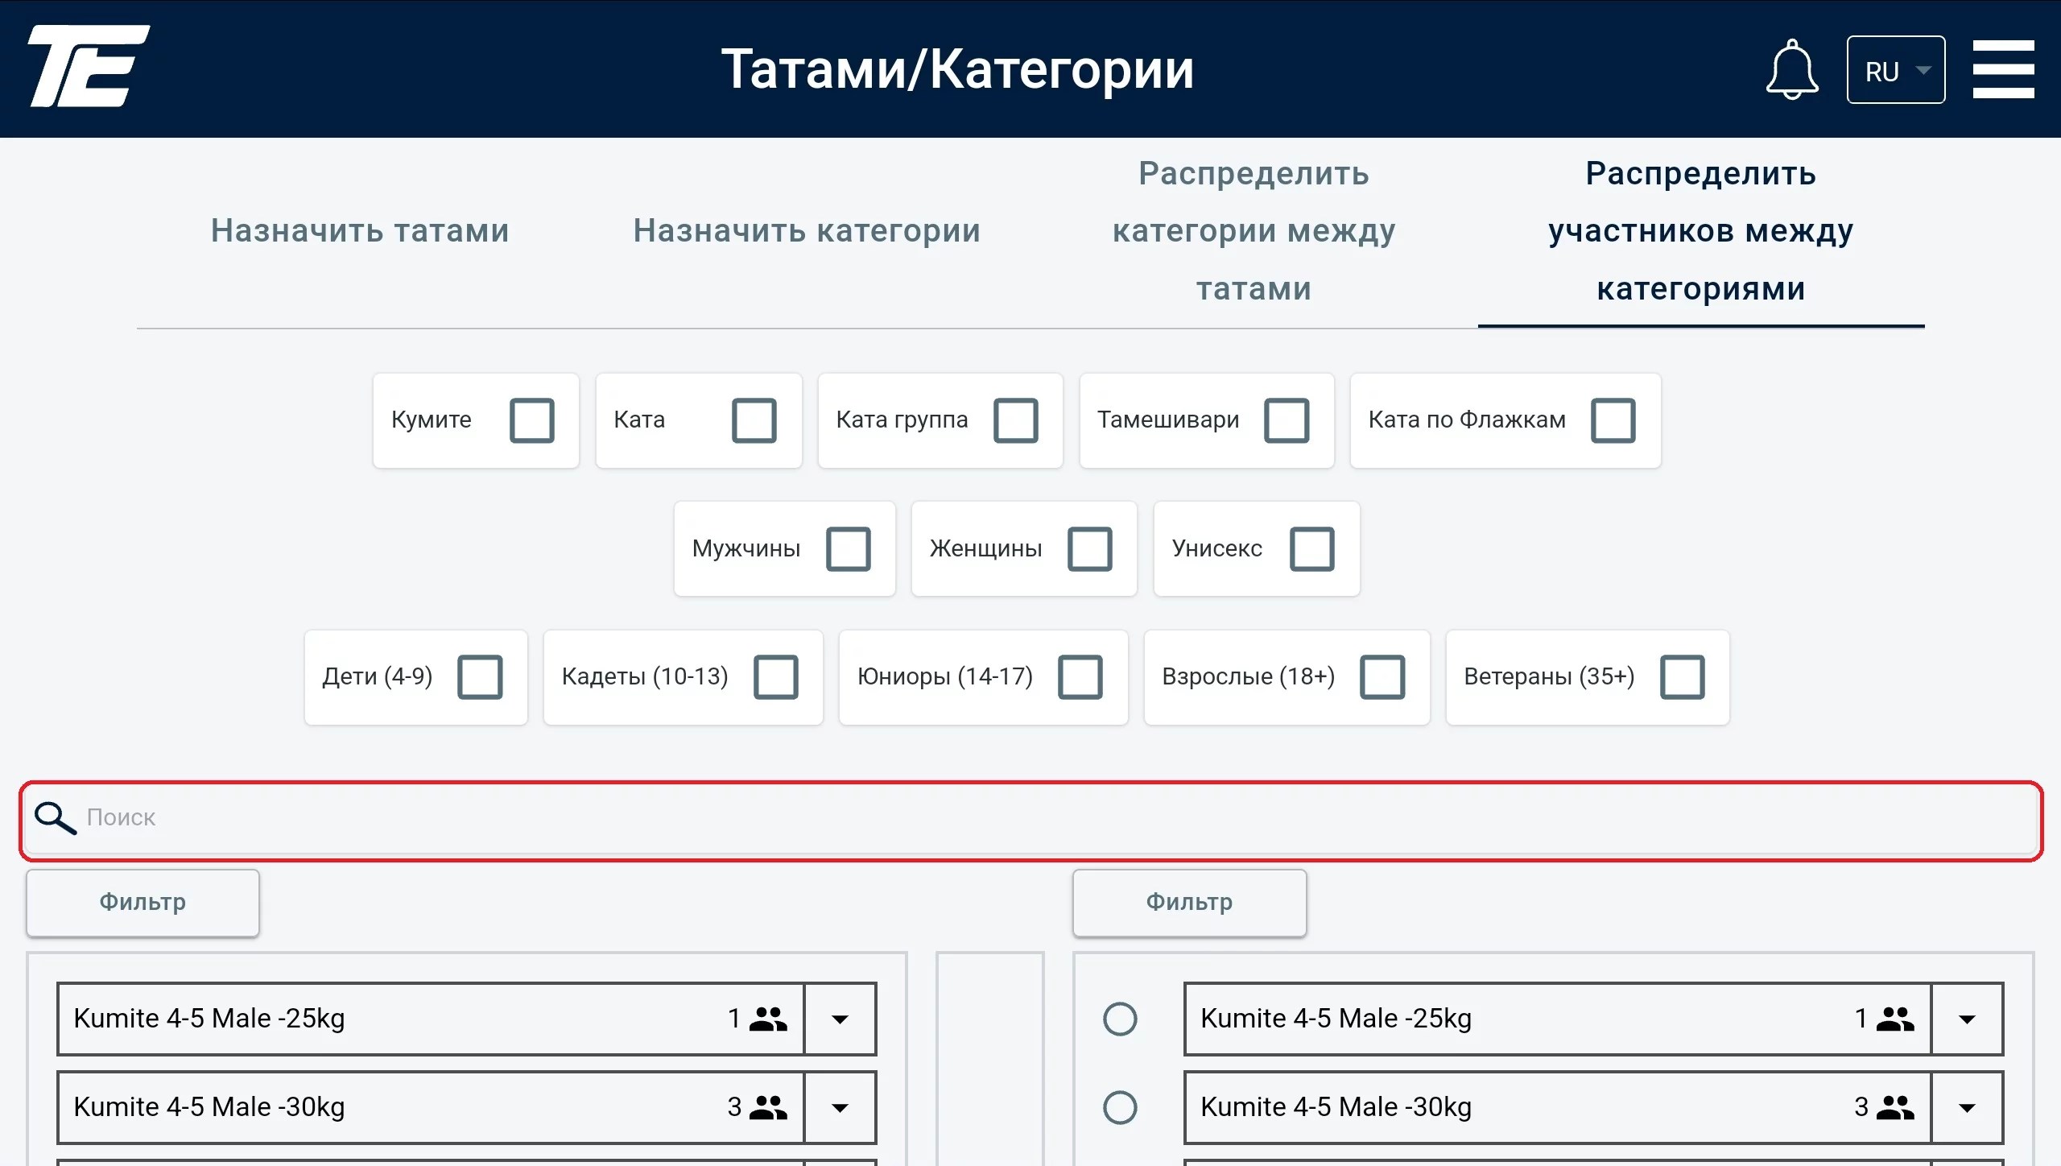2061x1166 pixels.
Task: Tick the Кадеты (10-13) checkbox
Action: (x=776, y=677)
